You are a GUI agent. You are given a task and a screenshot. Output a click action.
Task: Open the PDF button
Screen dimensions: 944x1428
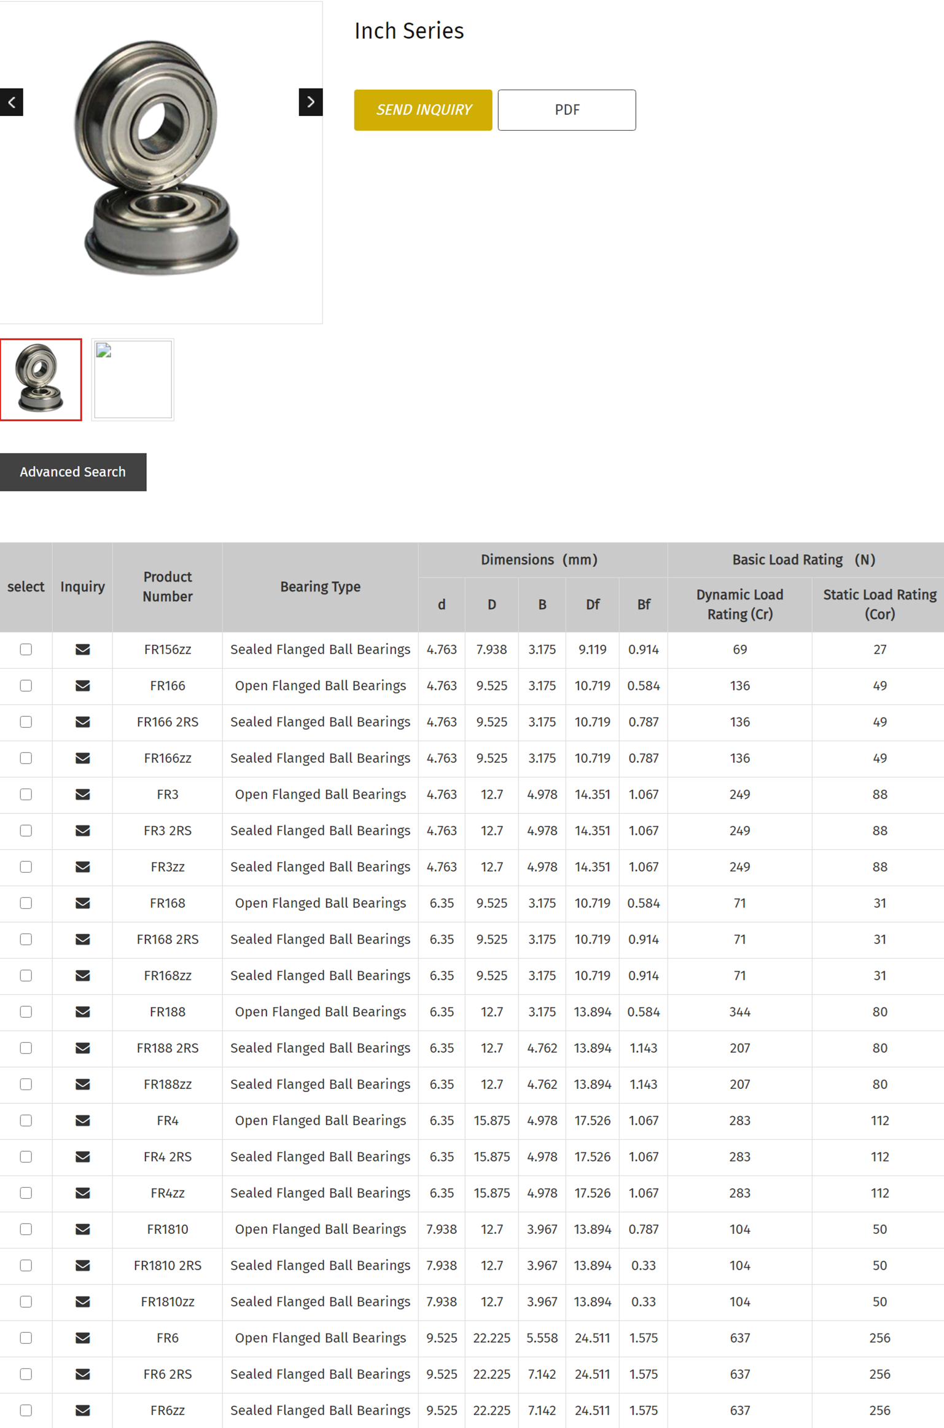pyautogui.click(x=566, y=110)
